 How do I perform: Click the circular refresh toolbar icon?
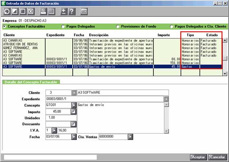[7, 11]
